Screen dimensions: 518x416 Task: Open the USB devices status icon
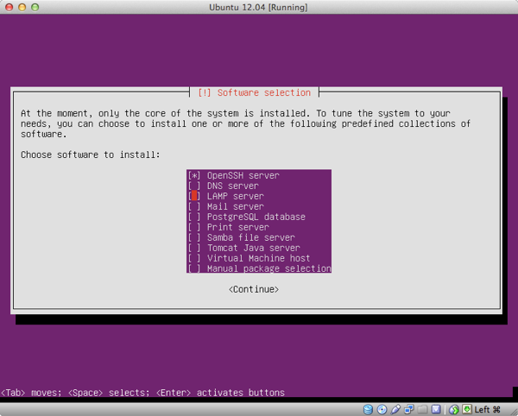pyautogui.click(x=396, y=408)
